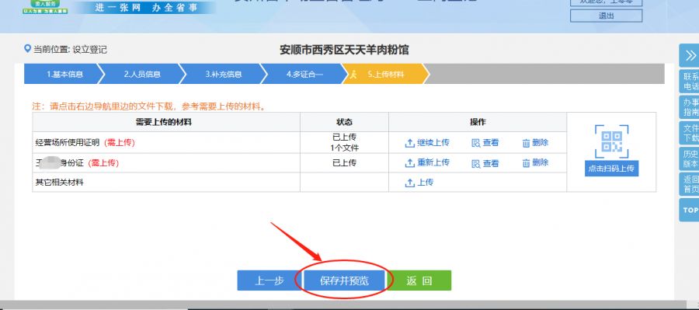Click the orange 注 note about file download

tap(149, 107)
